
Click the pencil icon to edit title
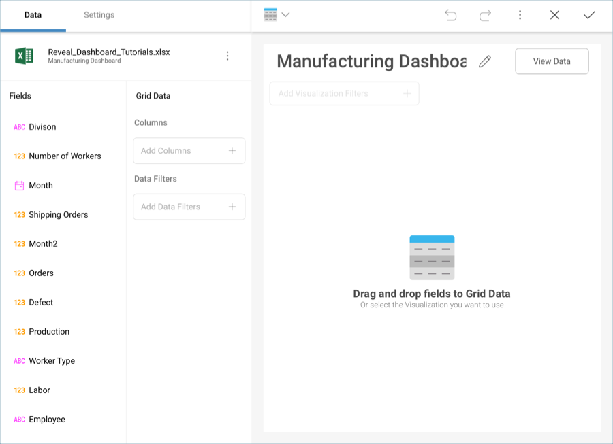pos(485,61)
